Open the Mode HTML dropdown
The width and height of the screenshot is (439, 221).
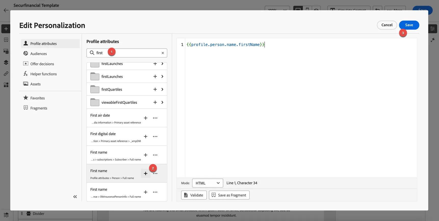(208, 183)
